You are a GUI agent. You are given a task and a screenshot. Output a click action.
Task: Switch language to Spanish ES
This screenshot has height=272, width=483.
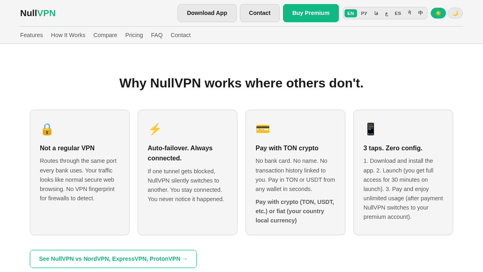pos(398,13)
